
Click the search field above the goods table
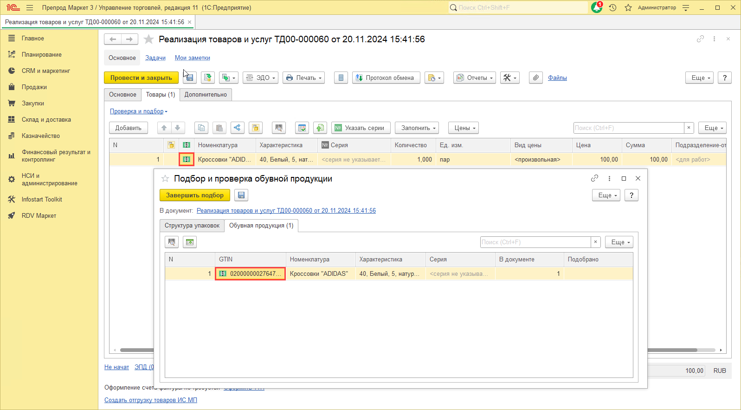[x=629, y=128]
